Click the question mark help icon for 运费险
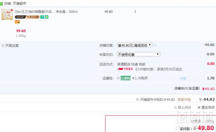 [x=185, y=79]
